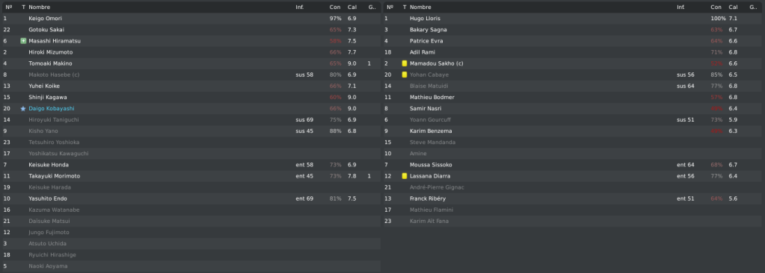Select Takayuki Morimoto player row
Viewport: 765px width, 273px height.
coord(191,176)
